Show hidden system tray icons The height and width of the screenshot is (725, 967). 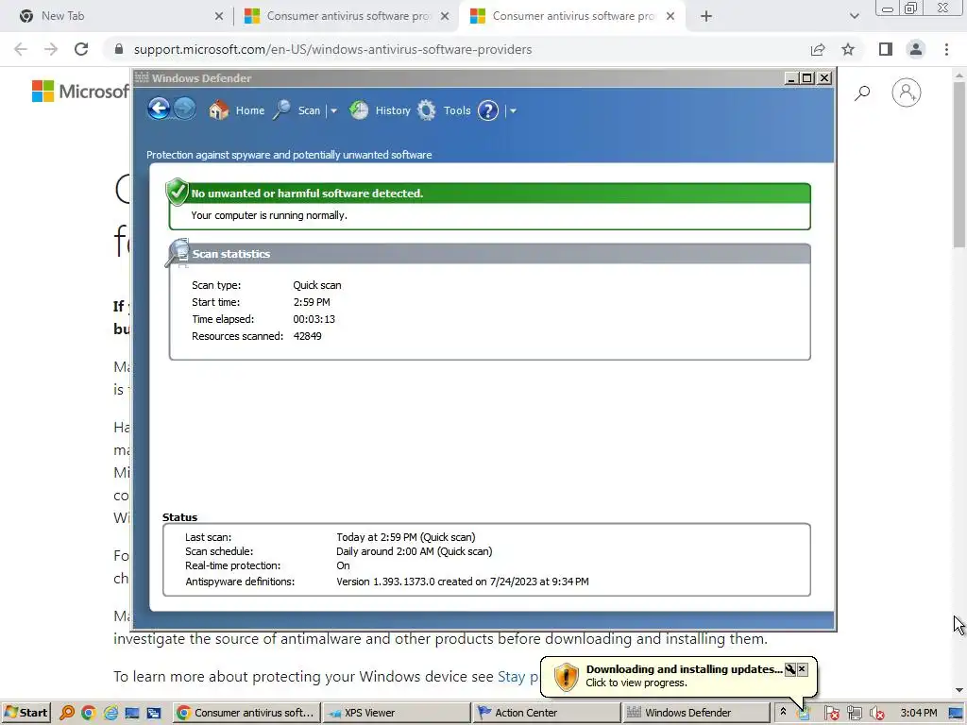(x=783, y=712)
